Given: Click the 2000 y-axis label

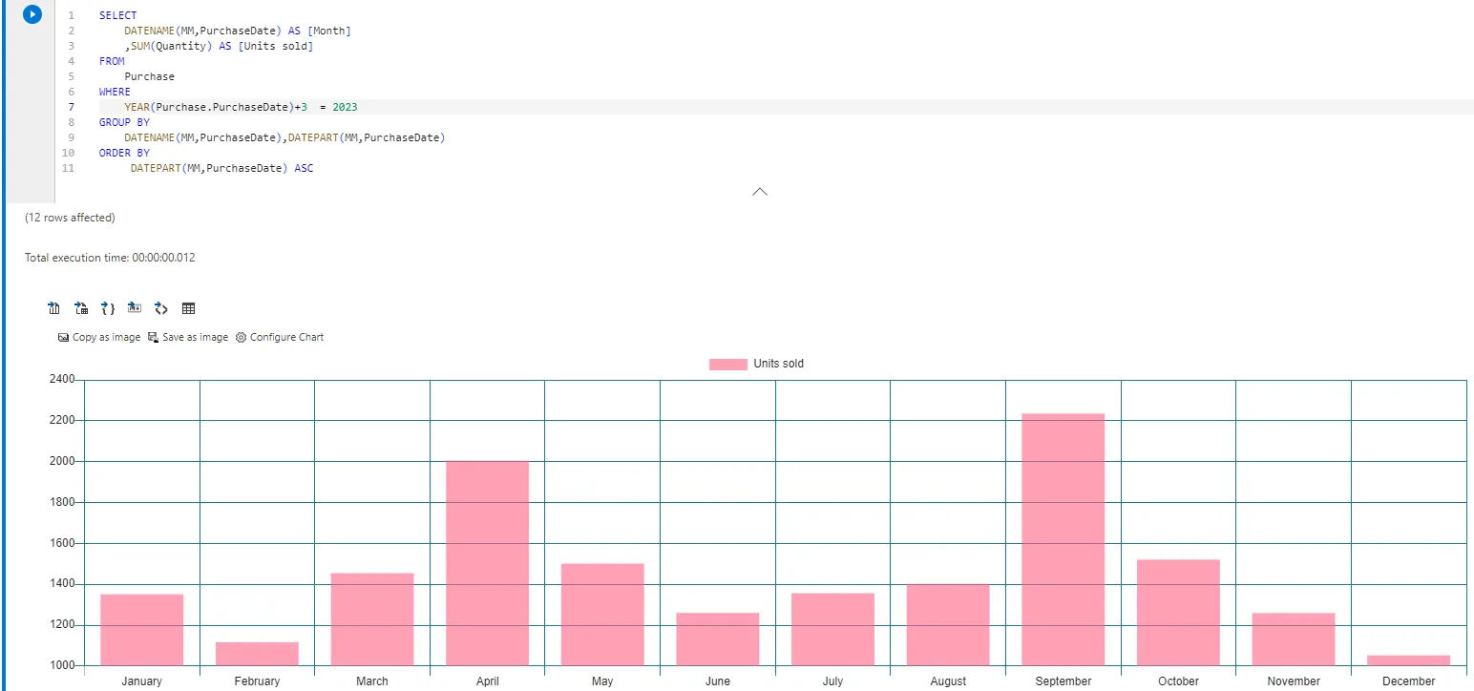Looking at the screenshot, I should [61, 461].
